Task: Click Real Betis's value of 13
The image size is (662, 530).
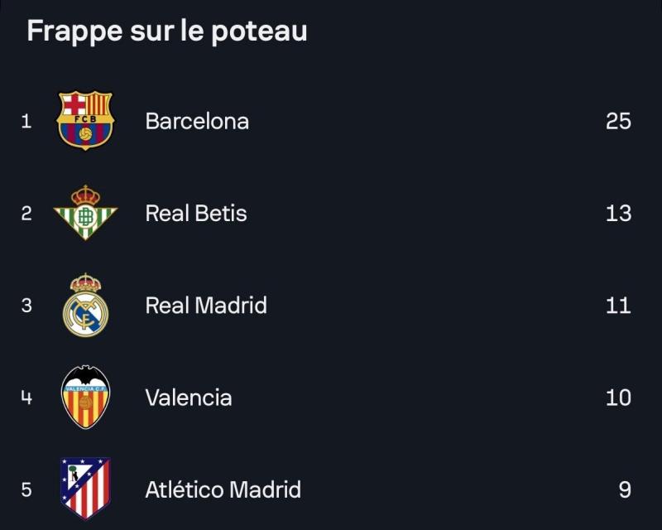Action: pyautogui.click(x=618, y=214)
